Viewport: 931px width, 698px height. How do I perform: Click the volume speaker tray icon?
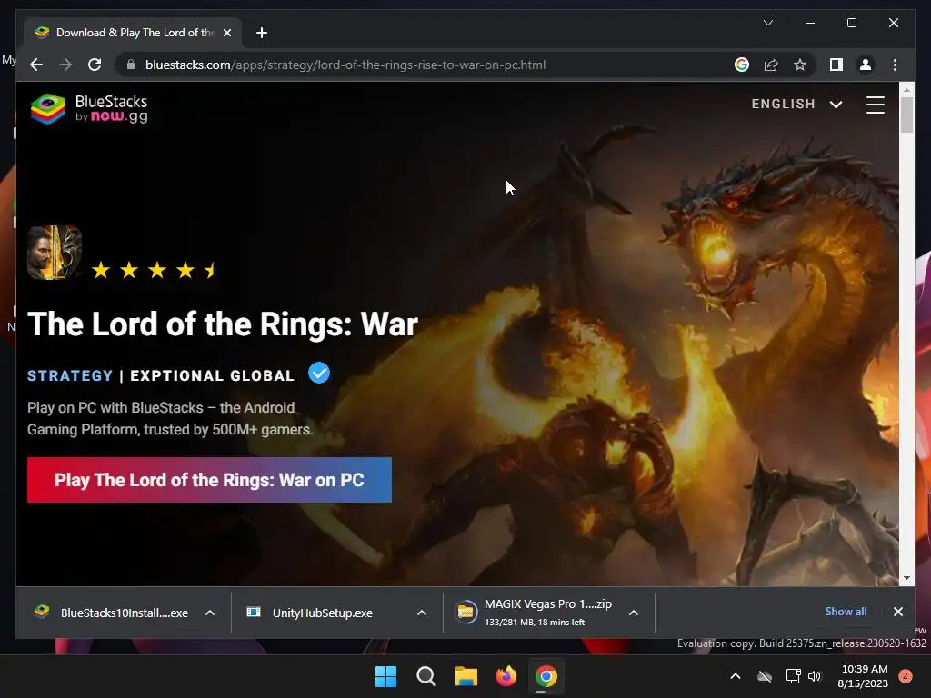tap(815, 676)
